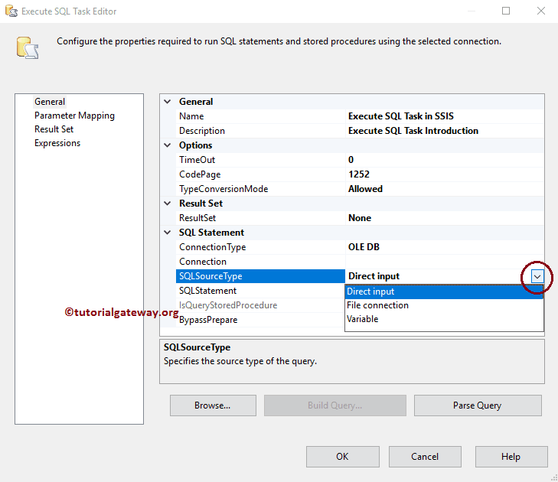Click the Browse... button
Screen dimensions: 558x482
click(x=212, y=405)
